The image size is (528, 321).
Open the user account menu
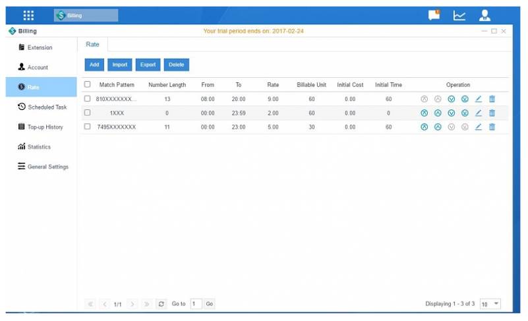(x=485, y=15)
